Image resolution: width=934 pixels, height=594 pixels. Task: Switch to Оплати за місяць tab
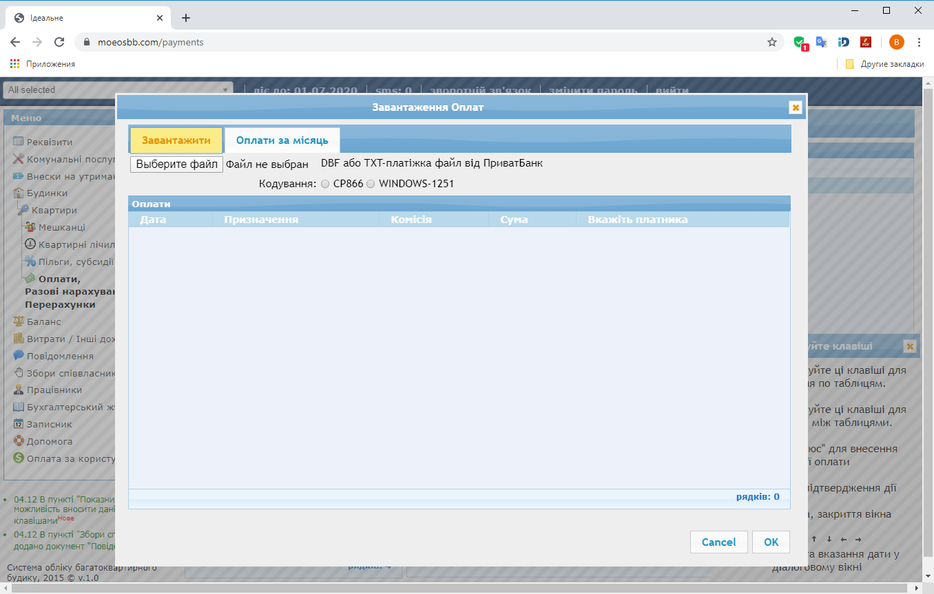[282, 140]
